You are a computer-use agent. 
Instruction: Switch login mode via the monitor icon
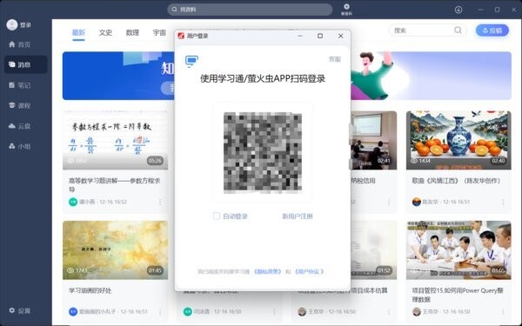pos(191,62)
